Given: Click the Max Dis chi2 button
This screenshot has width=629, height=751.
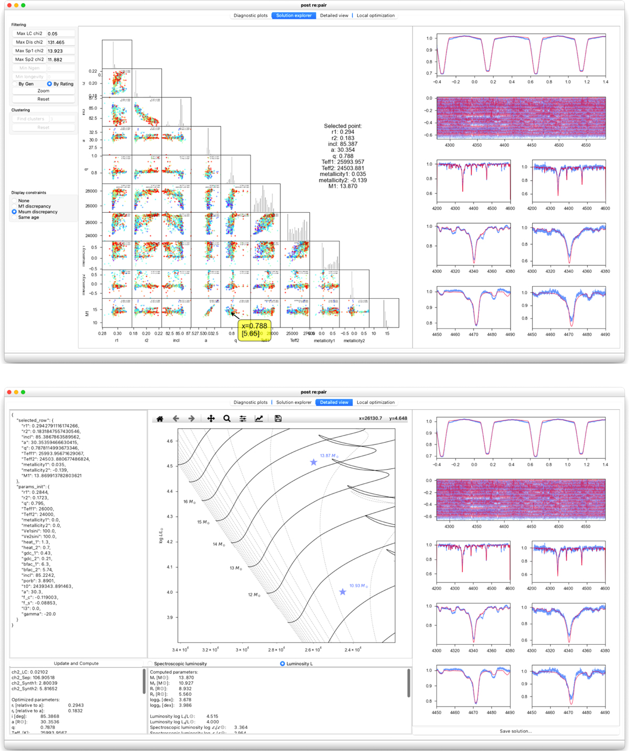Looking at the screenshot, I should click(29, 42).
